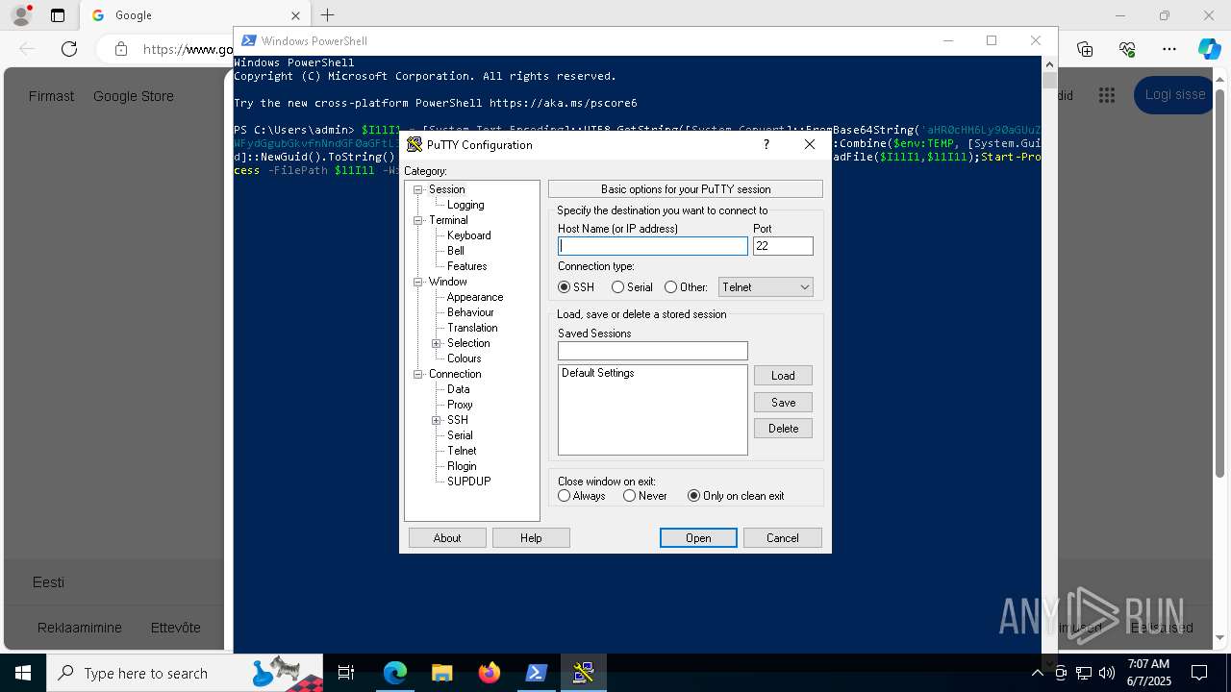This screenshot has width=1231, height=692.
Task: Click the PuTTY help question mark button
Action: point(766,144)
